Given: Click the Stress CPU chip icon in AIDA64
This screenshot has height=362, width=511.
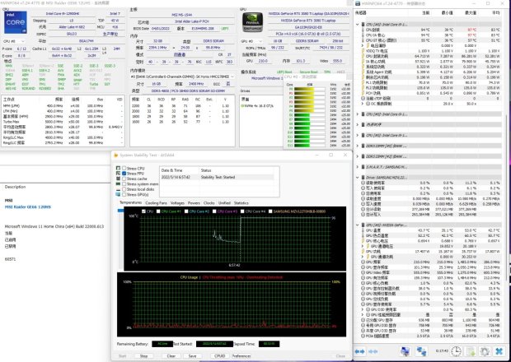Looking at the screenshot, I should 118,168.
